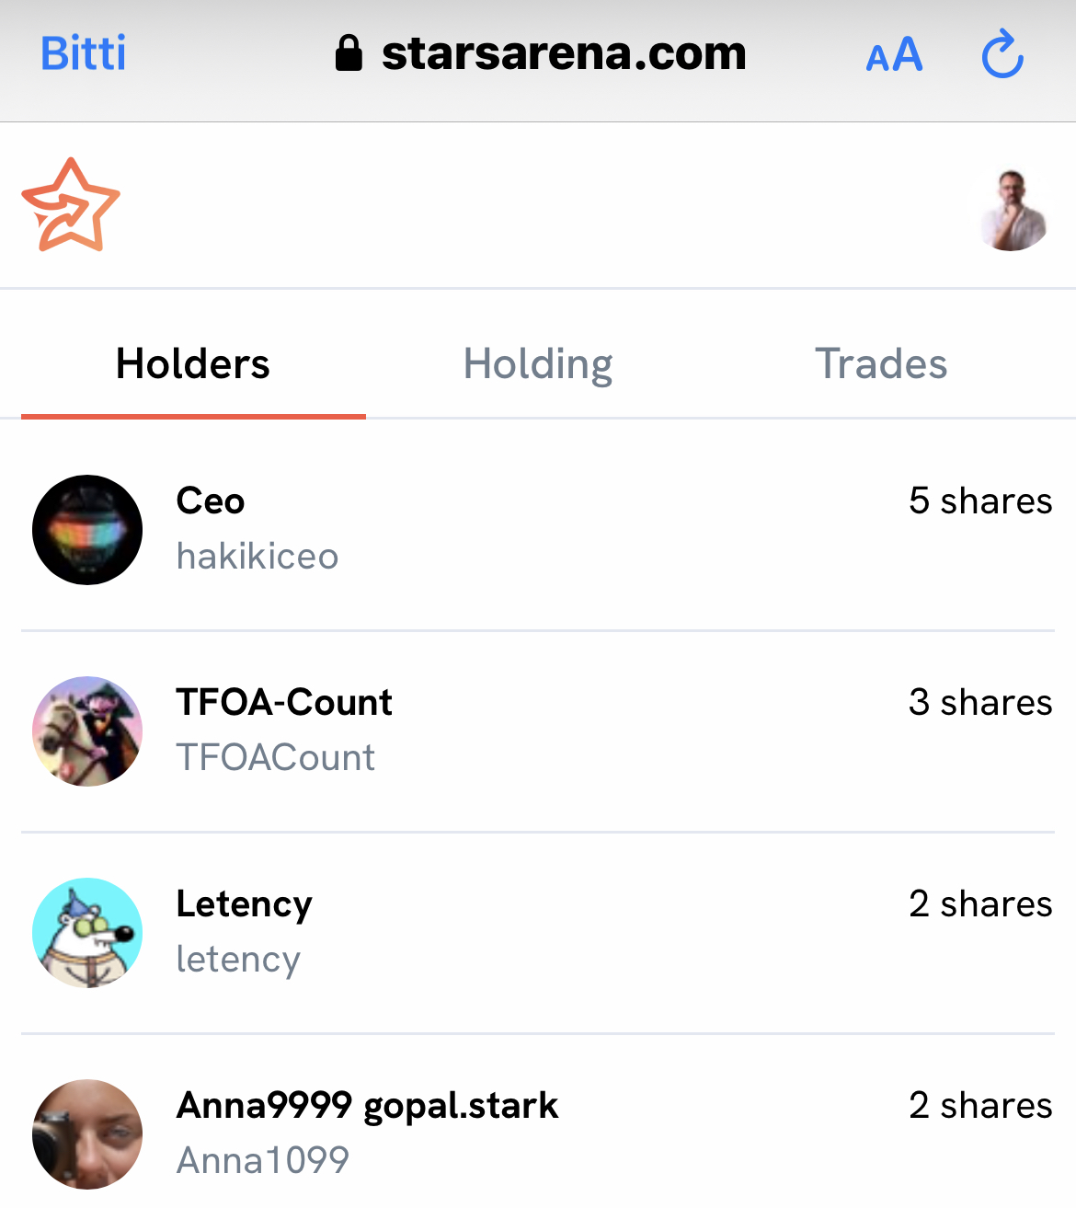Screen dimensions: 1076x1208
Task: Open the AA text size menu
Action: tap(893, 55)
